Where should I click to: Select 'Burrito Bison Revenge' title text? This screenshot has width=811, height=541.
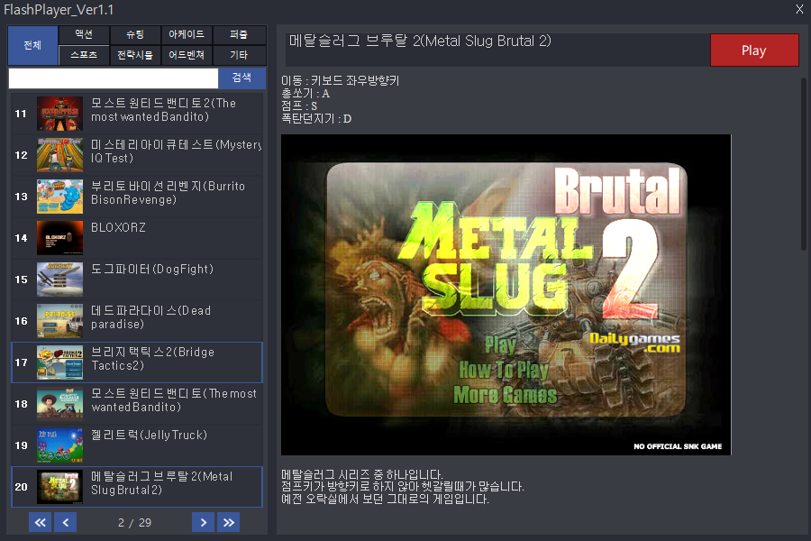(x=169, y=193)
